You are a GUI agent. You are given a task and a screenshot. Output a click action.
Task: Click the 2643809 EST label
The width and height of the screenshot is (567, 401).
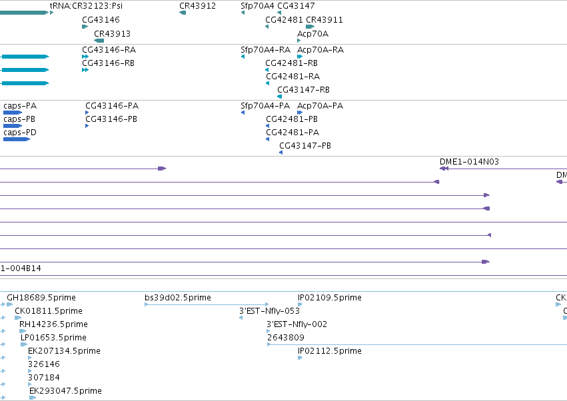point(286,338)
